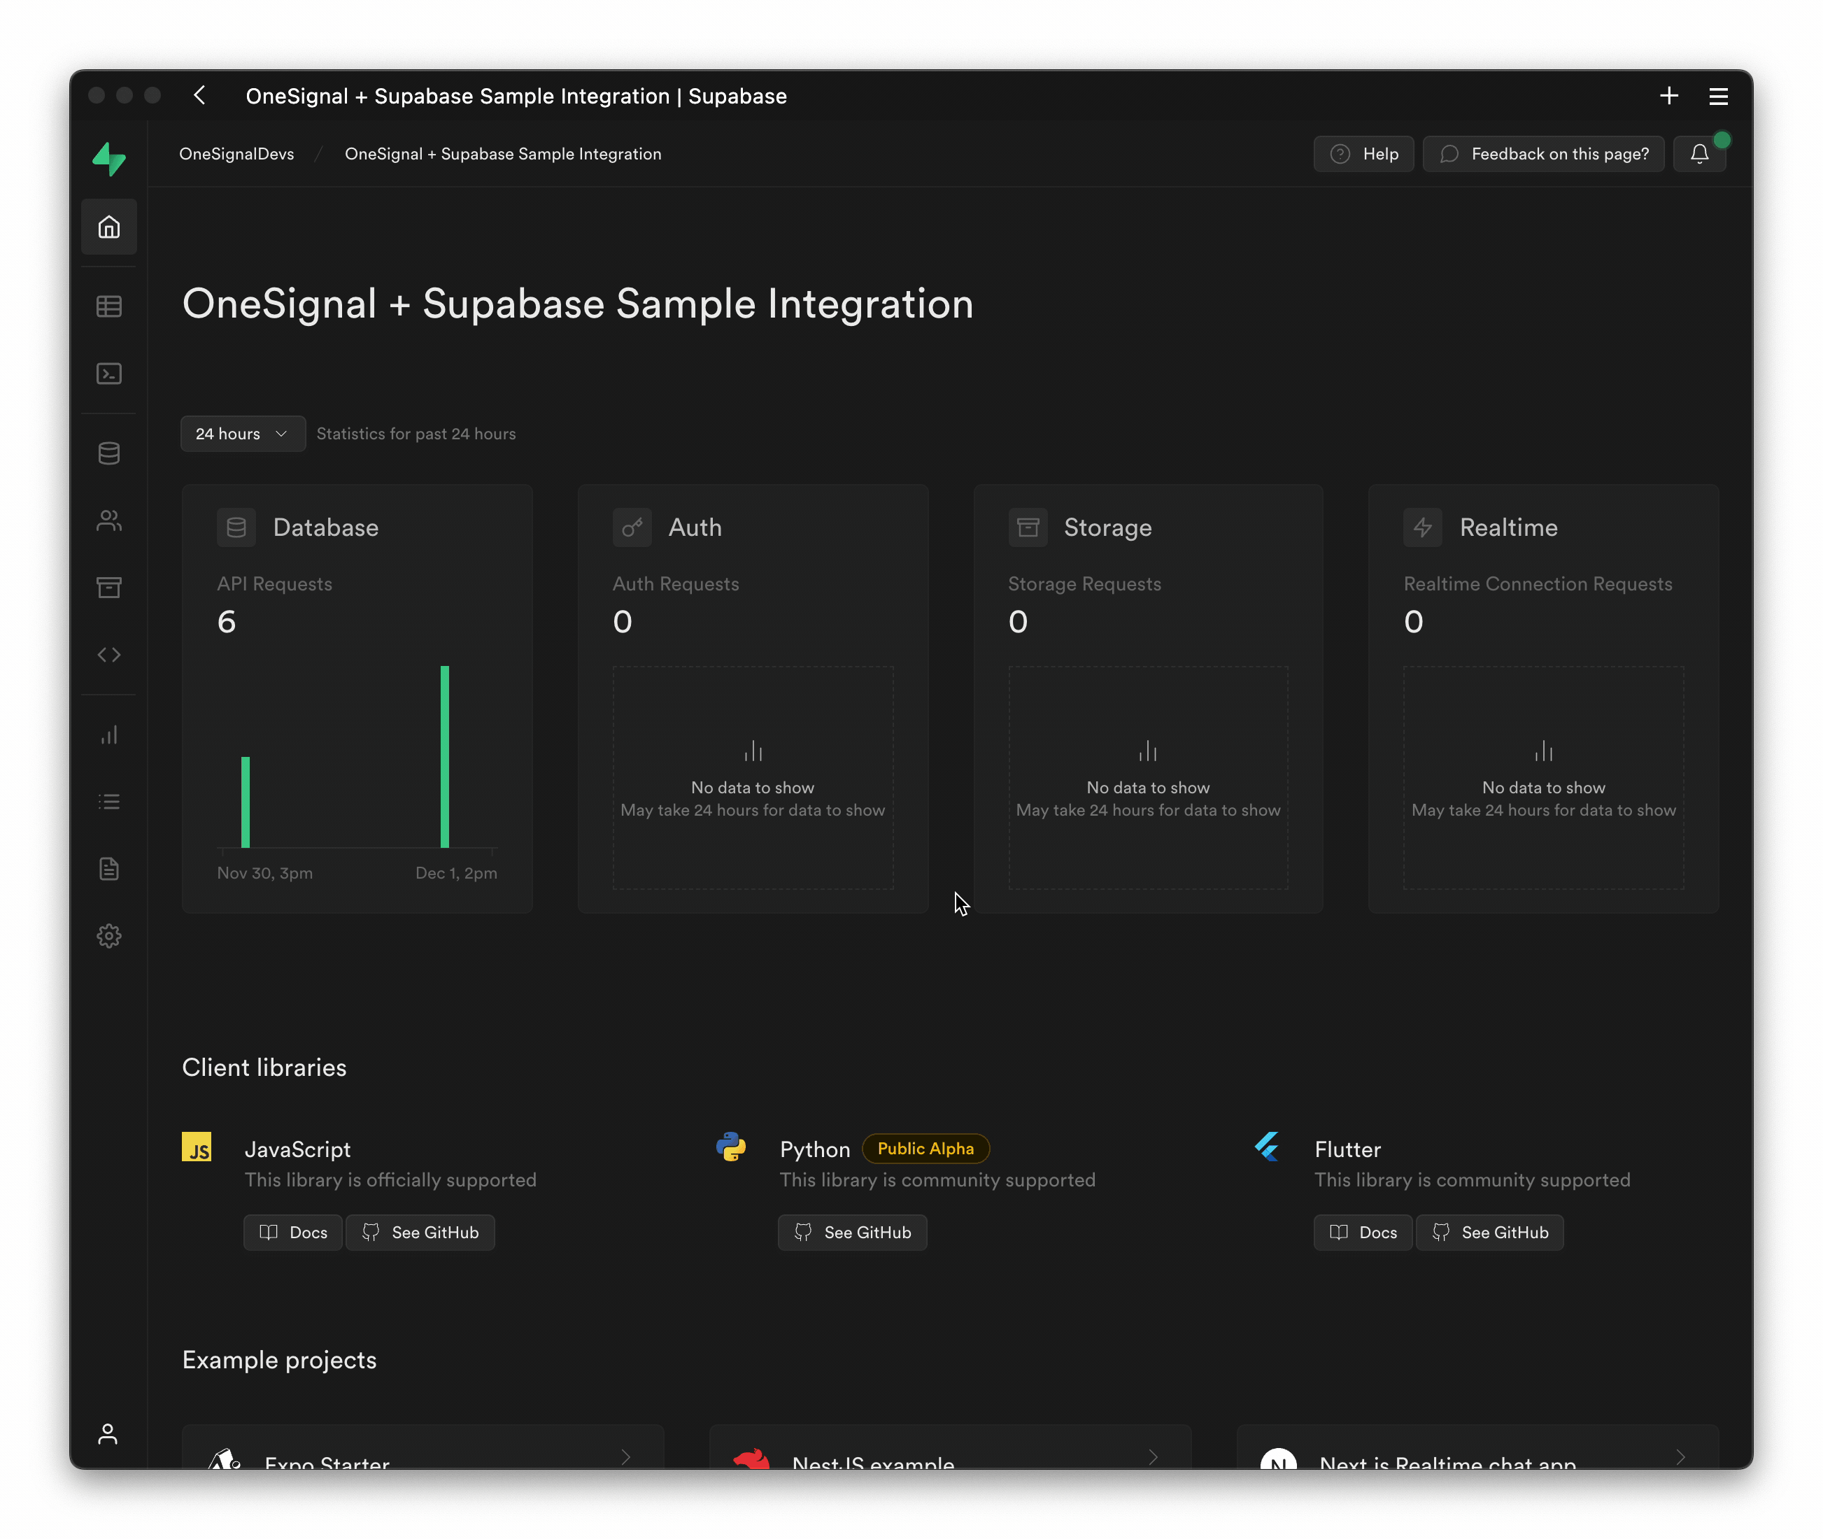
Task: Click Feedback on this page button
Action: 1543,155
